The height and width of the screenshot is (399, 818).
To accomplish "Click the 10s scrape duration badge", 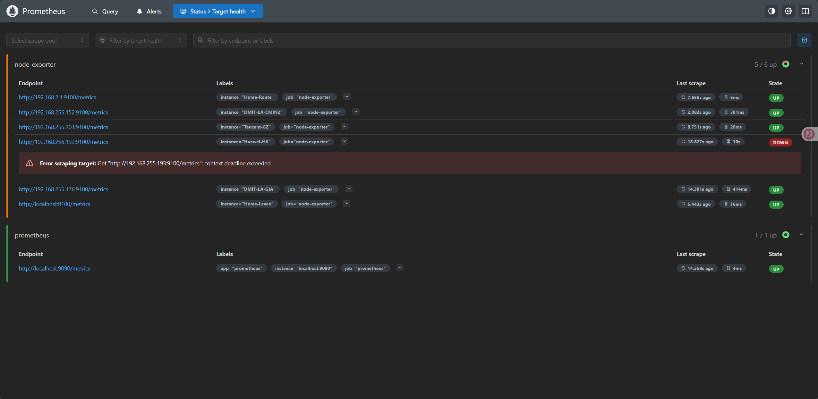I will 733,142.
